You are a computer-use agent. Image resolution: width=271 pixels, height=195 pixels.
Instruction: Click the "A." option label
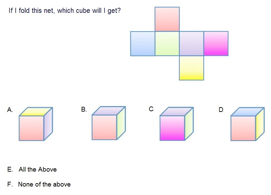click(x=10, y=110)
